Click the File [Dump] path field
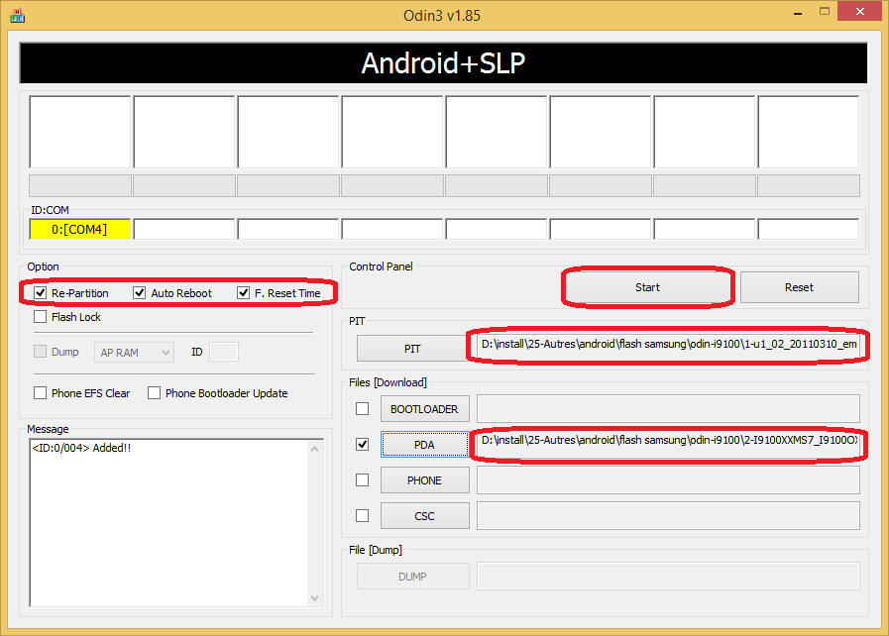 click(668, 577)
